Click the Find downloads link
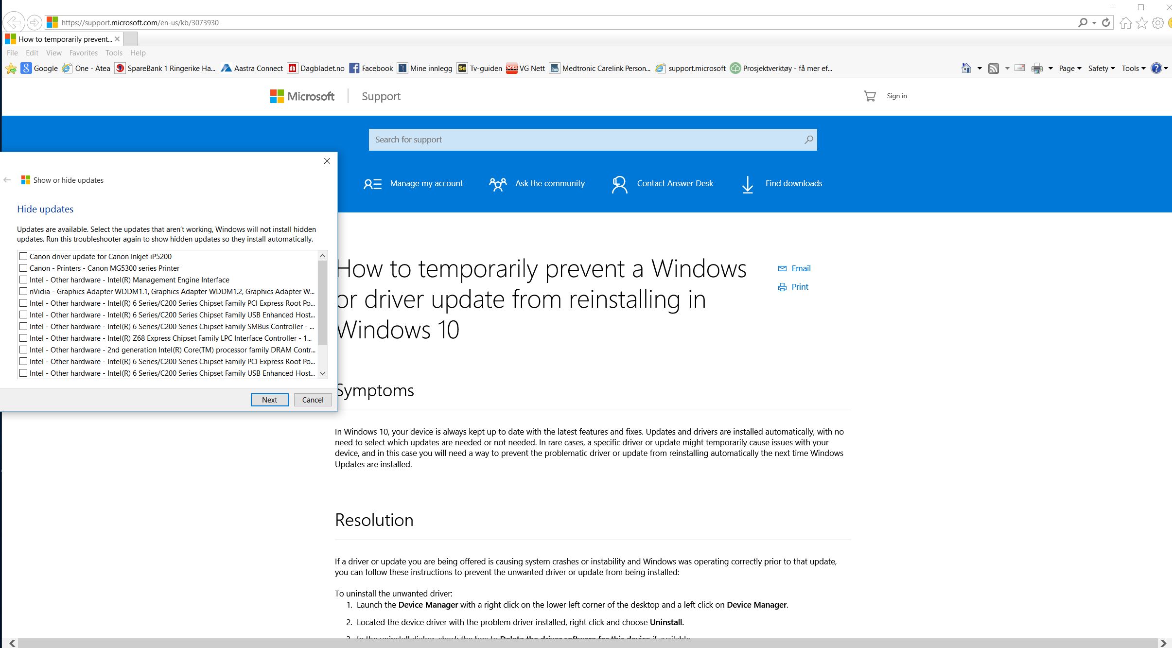Image resolution: width=1172 pixels, height=648 pixels. (782, 184)
